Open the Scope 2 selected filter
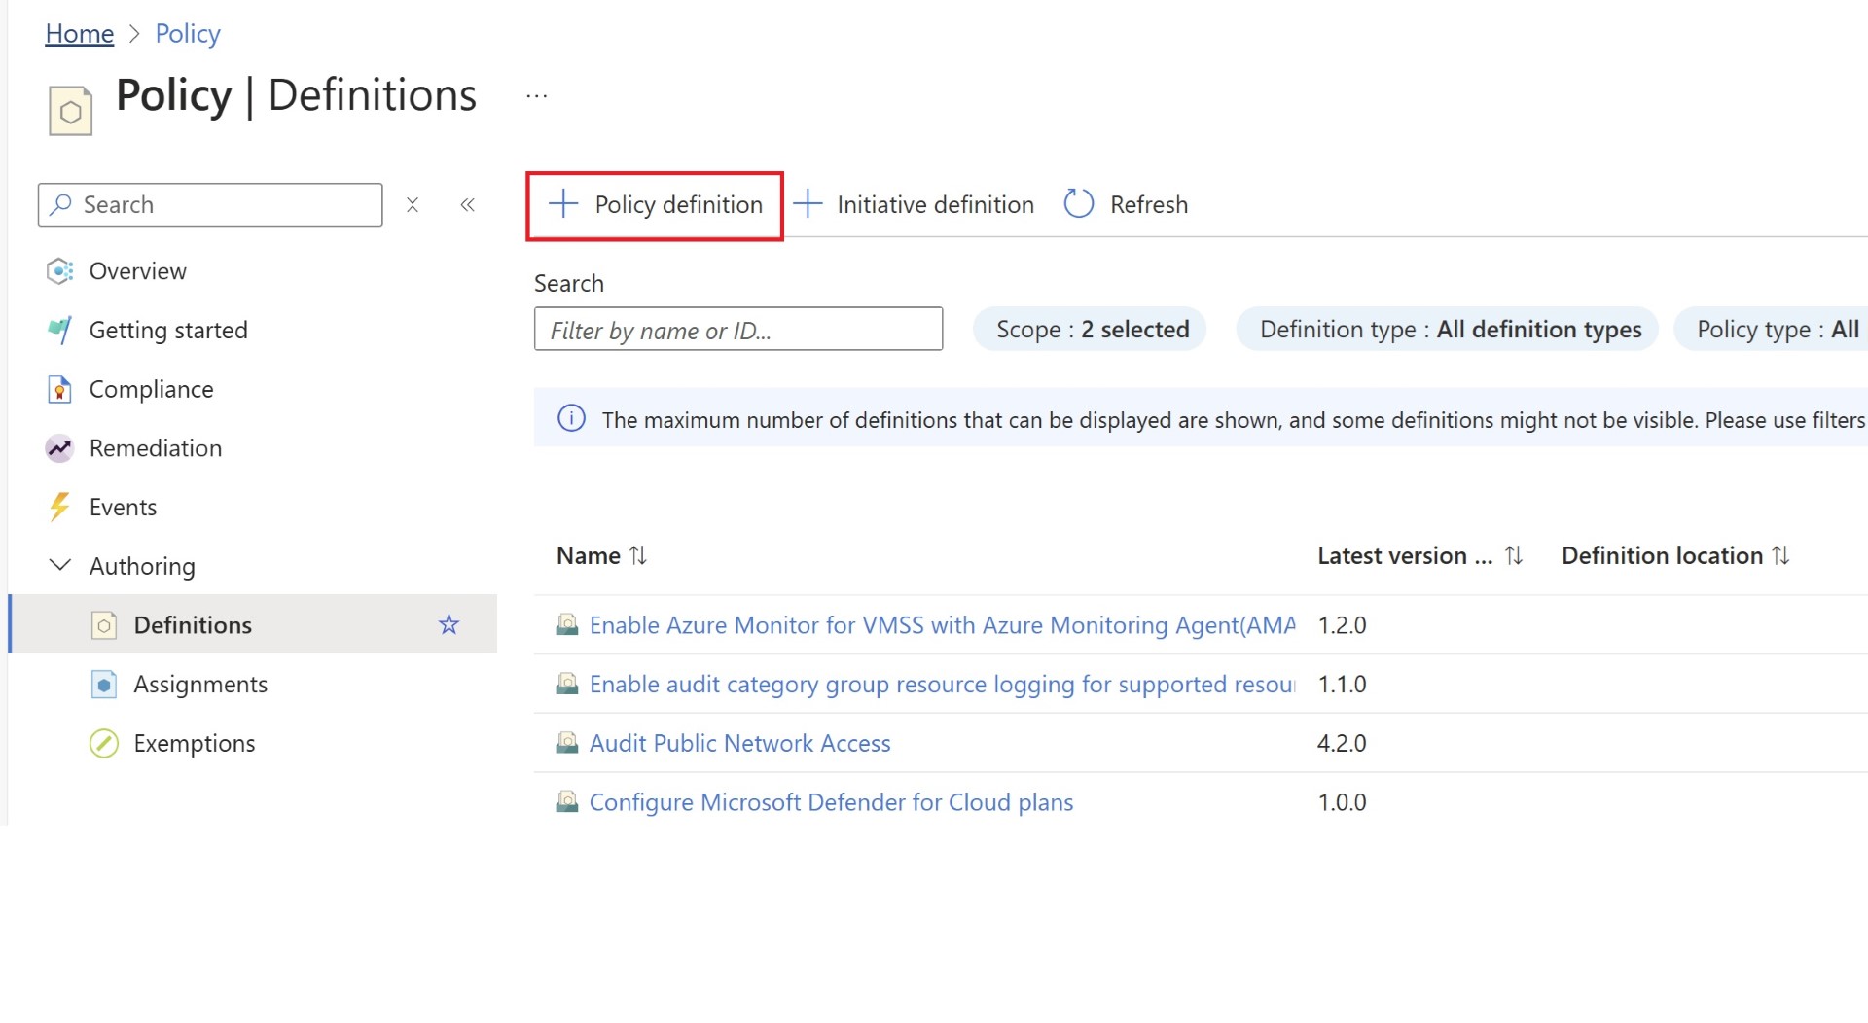 click(1093, 330)
